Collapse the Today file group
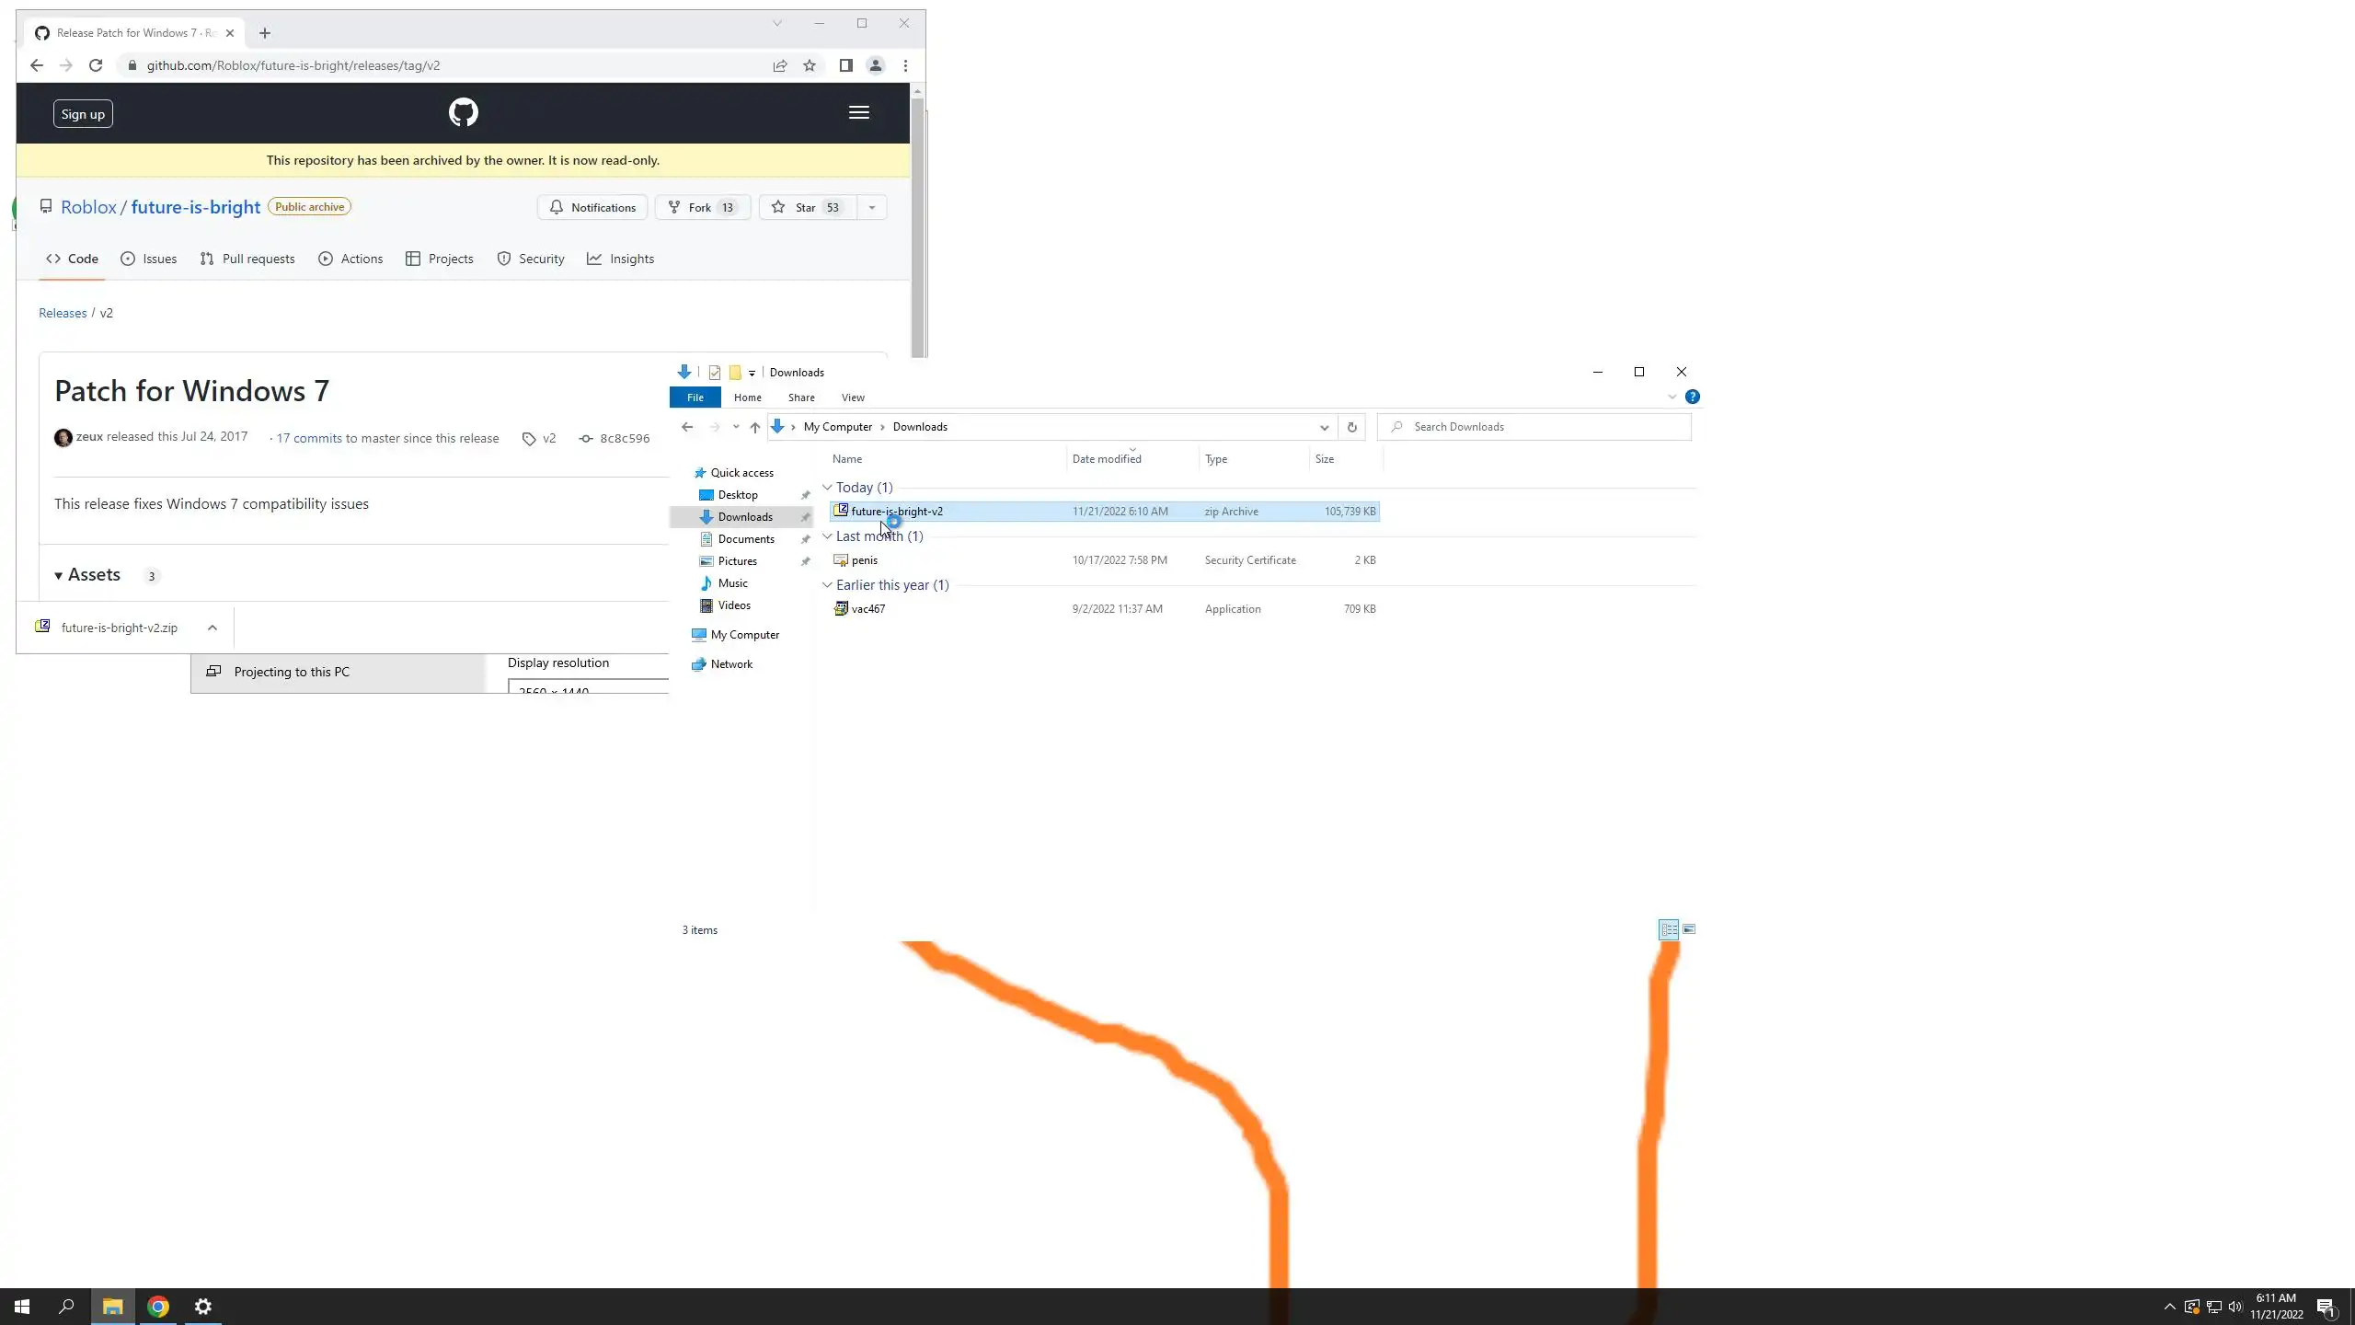Viewport: 2355px width, 1325px height. (x=827, y=488)
